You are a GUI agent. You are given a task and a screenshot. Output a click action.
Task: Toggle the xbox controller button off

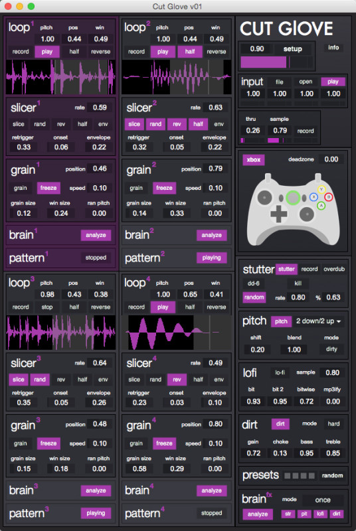tap(254, 159)
